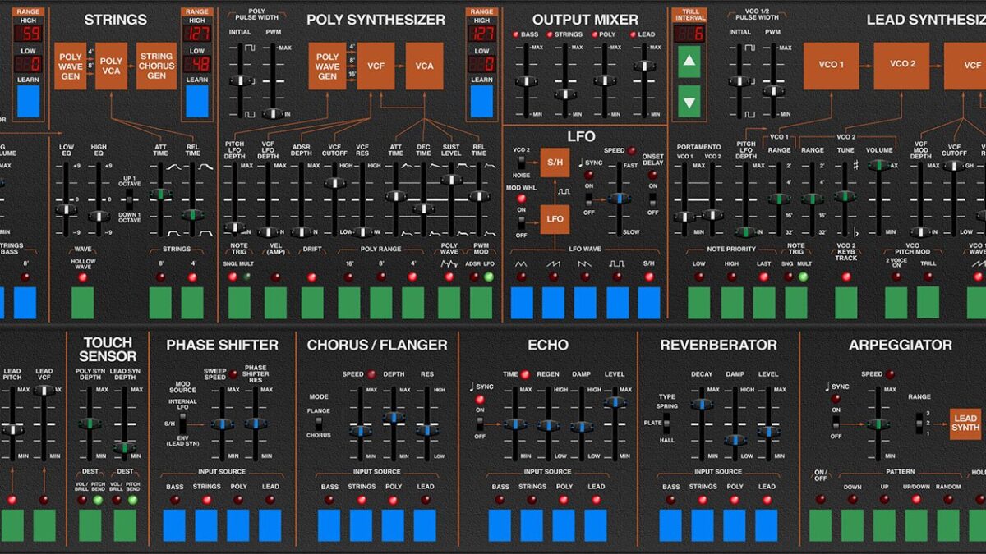Click the String Chorus Gen block
The width and height of the screenshot is (986, 554).
point(156,66)
